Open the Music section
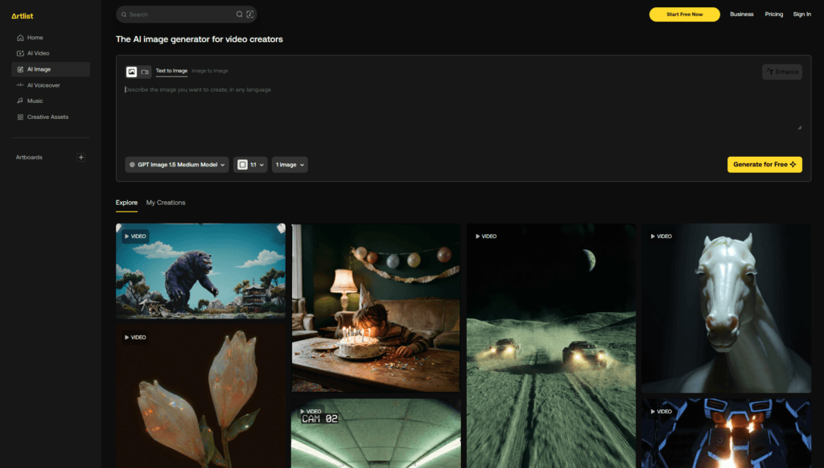This screenshot has width=824, height=468. 35,101
